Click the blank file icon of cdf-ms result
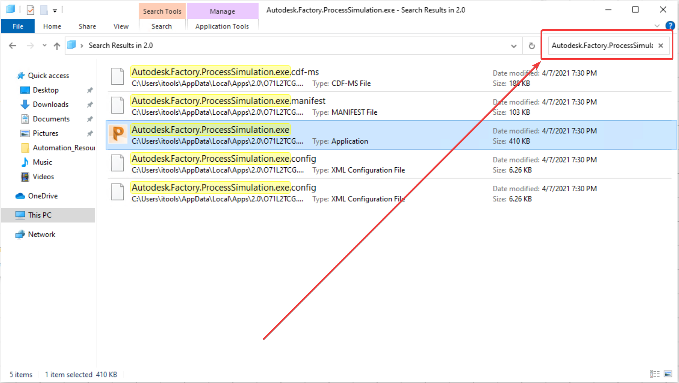679x383 pixels. pyautogui.click(x=117, y=76)
